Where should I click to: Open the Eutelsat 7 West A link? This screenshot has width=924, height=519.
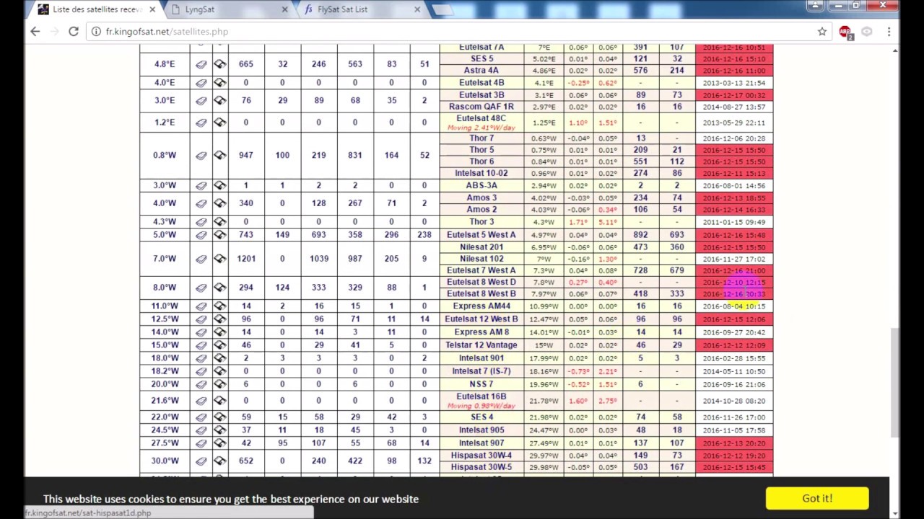point(481,270)
